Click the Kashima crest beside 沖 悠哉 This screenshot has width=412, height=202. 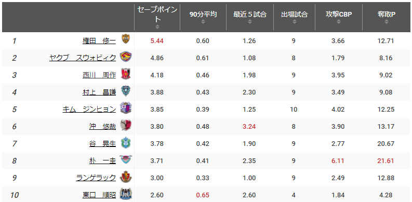pos(126,125)
